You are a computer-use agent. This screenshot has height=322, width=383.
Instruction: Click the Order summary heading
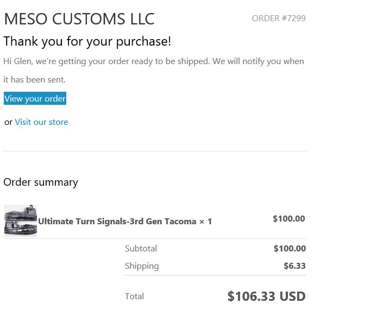pyautogui.click(x=41, y=182)
